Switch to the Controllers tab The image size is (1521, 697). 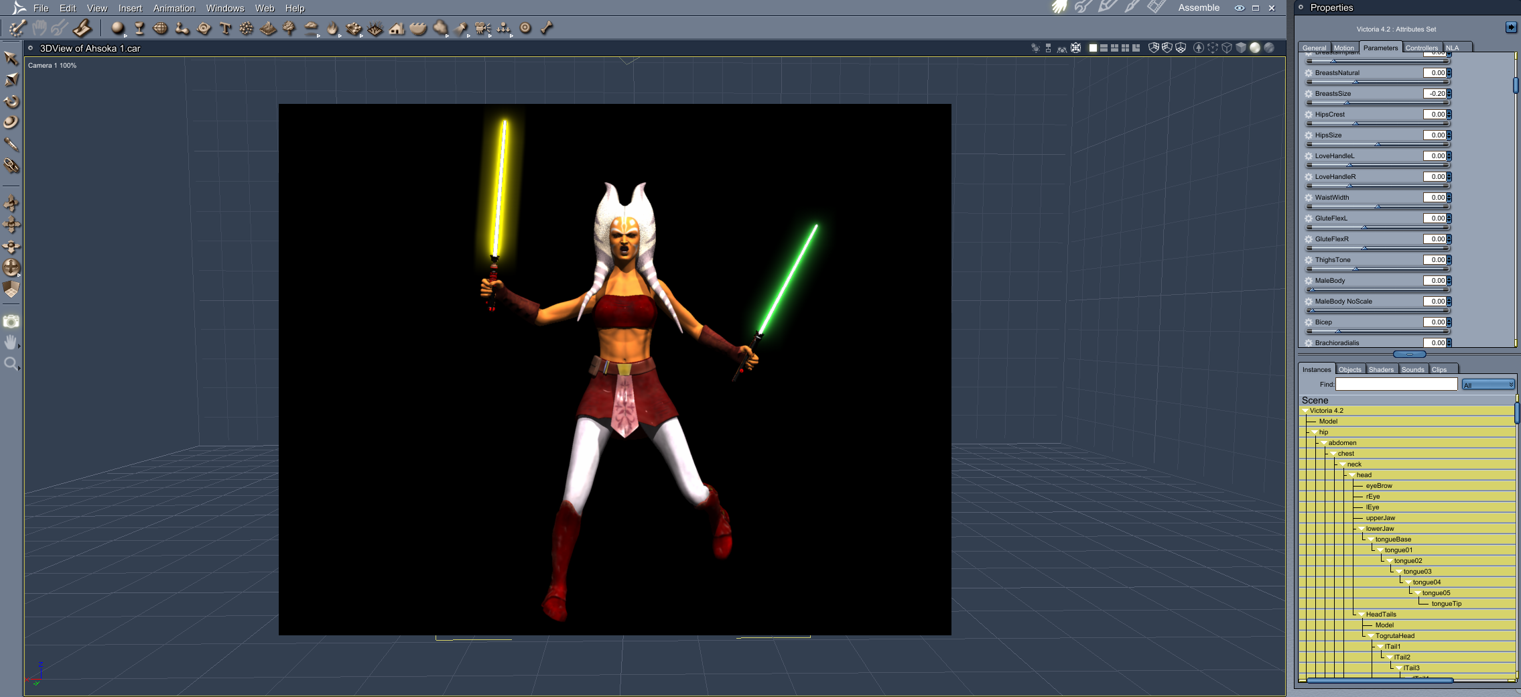point(1422,48)
